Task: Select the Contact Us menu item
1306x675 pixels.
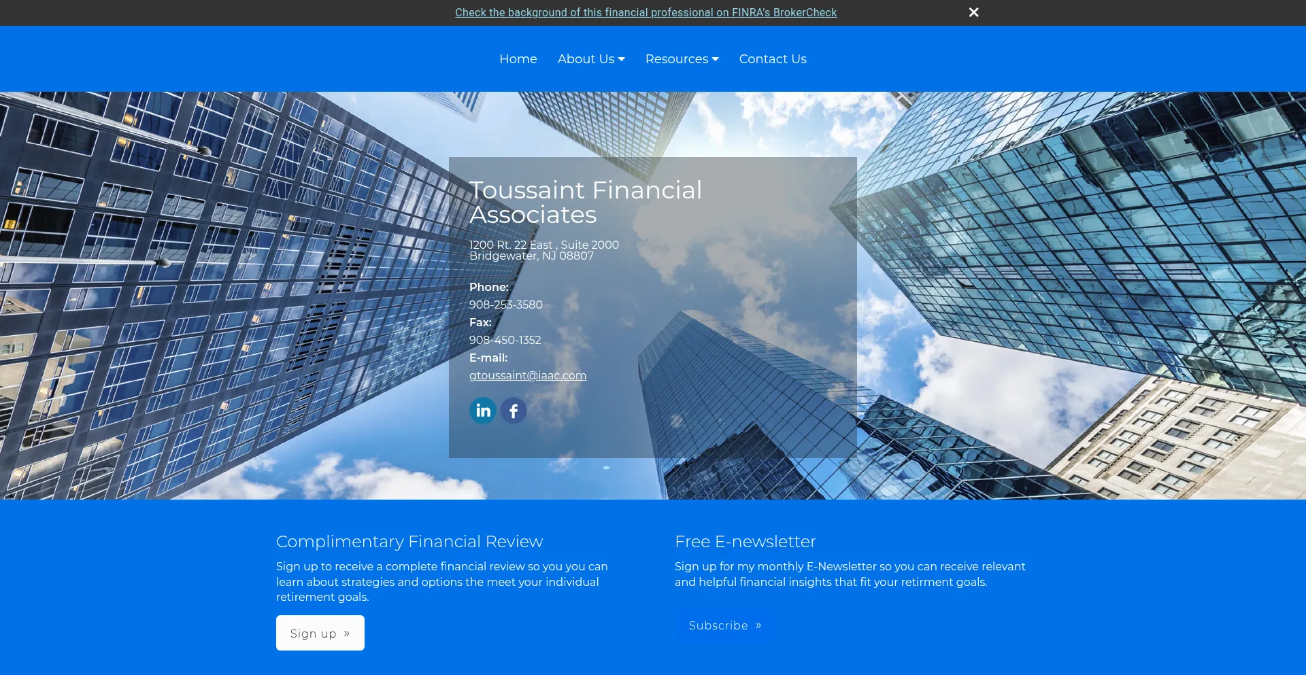Action: coord(772,59)
